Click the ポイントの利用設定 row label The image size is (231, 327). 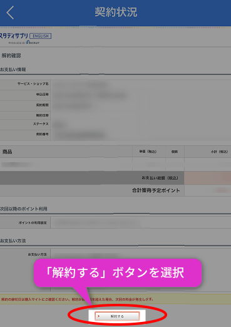coord(33,223)
